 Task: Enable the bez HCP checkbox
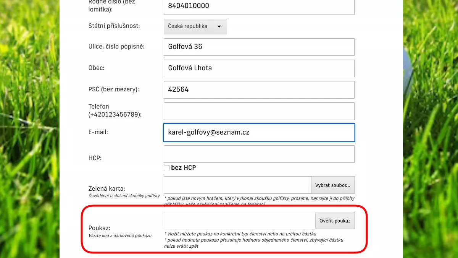167,168
